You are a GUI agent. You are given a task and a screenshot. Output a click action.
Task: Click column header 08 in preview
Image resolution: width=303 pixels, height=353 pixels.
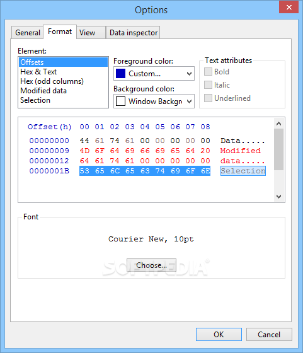coord(205,127)
